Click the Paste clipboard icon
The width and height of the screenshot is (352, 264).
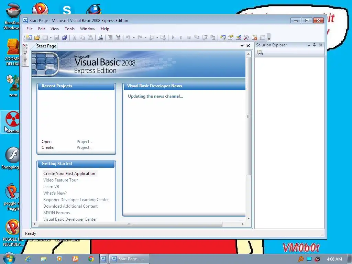pos(90,37)
